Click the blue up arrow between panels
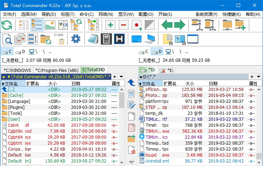This screenshot has width=263, height=172. tap(131, 83)
